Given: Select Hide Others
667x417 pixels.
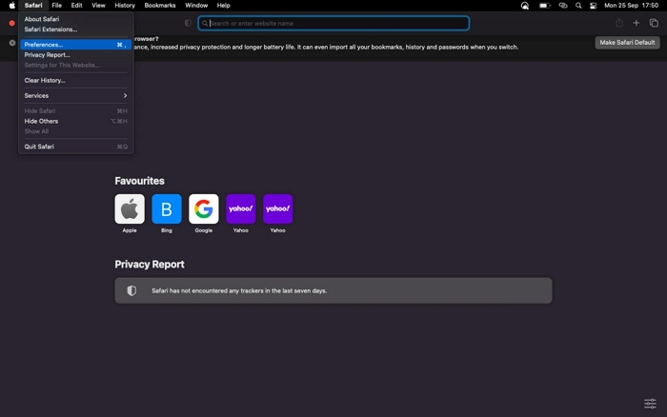Looking at the screenshot, I should tap(75, 121).
